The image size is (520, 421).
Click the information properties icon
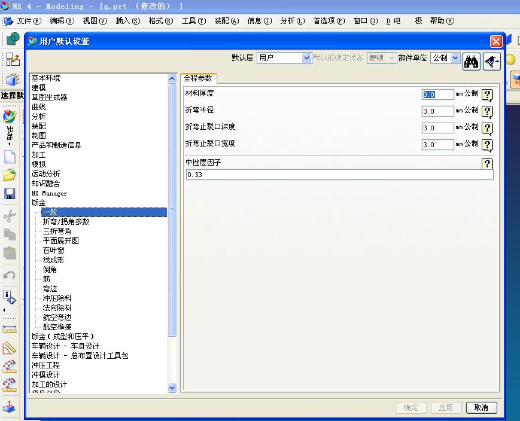pos(10,297)
